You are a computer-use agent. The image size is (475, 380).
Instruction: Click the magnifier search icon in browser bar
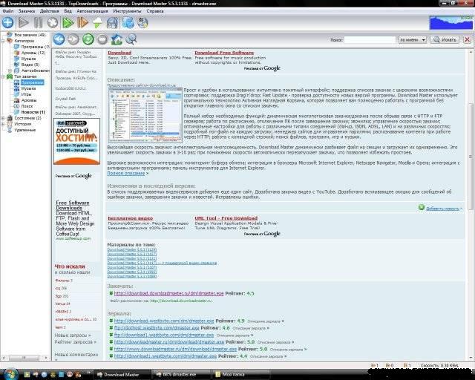tap(131, 39)
